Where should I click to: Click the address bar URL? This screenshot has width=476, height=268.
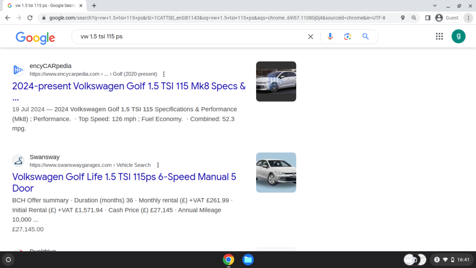(218, 18)
